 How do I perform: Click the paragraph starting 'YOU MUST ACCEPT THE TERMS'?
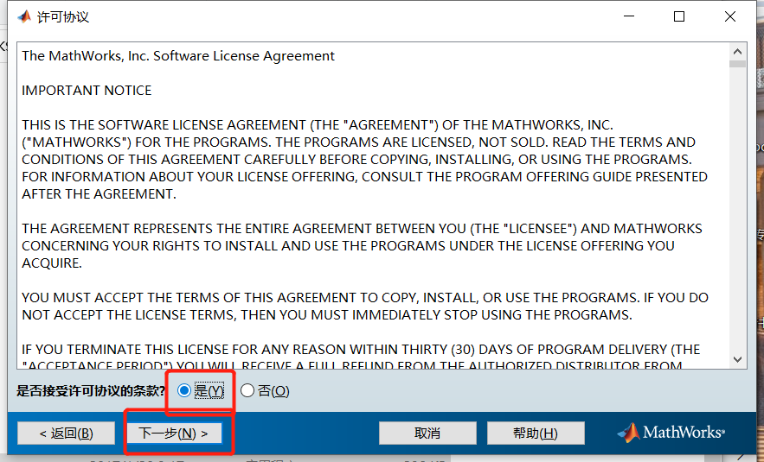[x=365, y=306]
